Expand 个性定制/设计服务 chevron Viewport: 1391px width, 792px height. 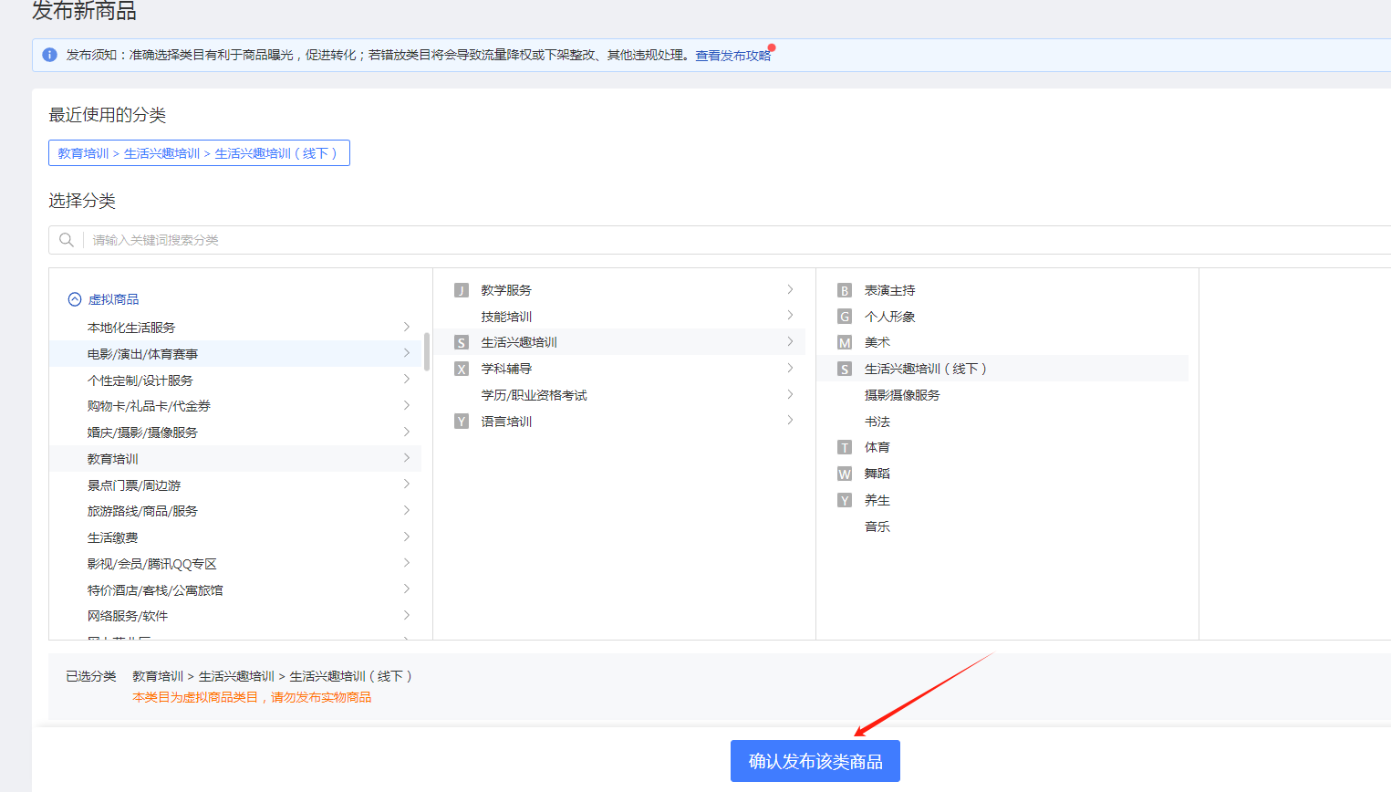(x=407, y=380)
